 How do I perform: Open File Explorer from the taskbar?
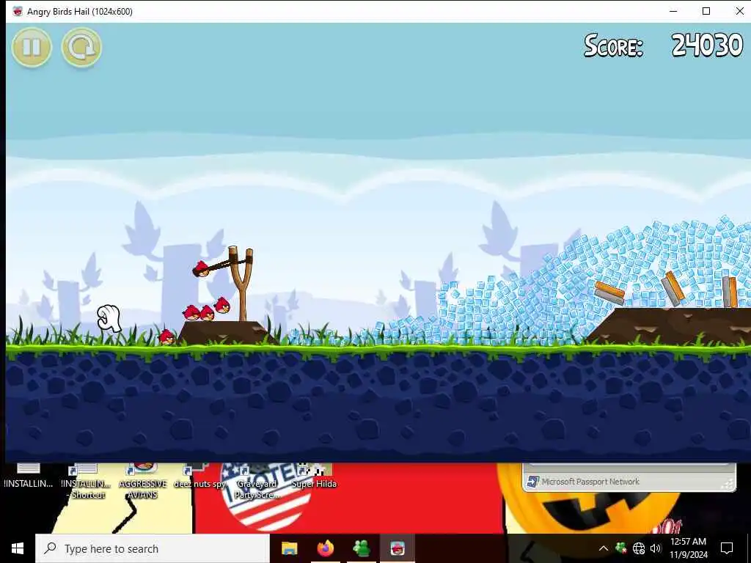click(x=289, y=548)
